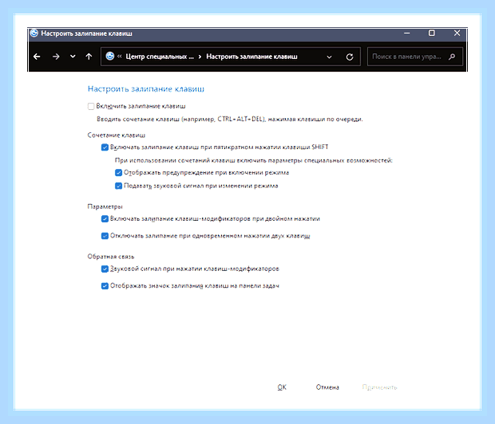Refresh the control panel page
Viewport: 495px width, 424px height.
(x=350, y=57)
